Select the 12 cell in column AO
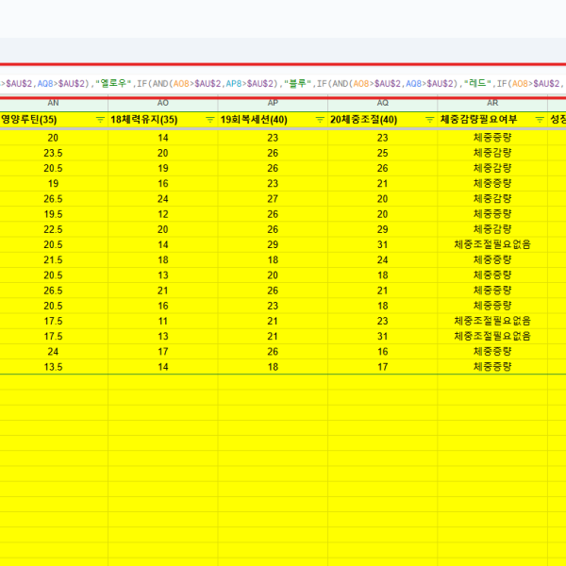This screenshot has height=566, width=566. (163, 214)
